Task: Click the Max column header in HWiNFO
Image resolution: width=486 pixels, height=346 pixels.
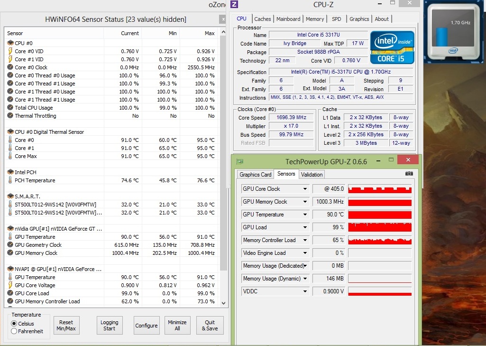Action: [199, 33]
